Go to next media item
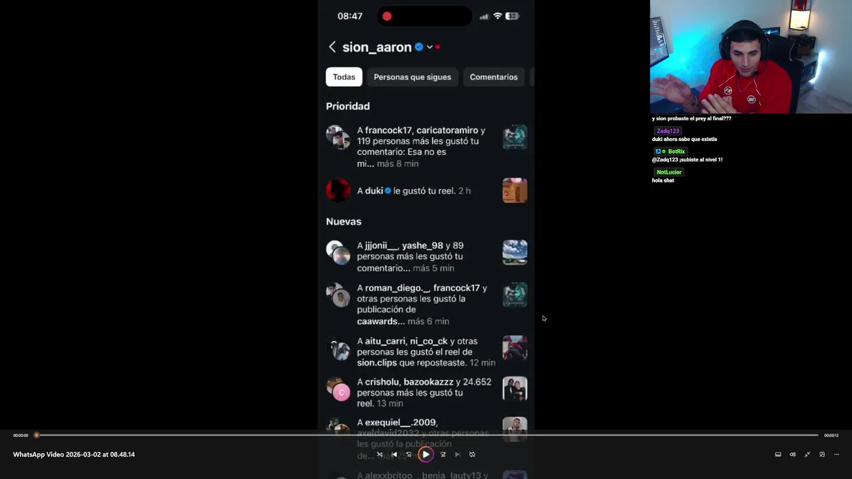Viewport: 852px width, 479px height. [x=457, y=454]
